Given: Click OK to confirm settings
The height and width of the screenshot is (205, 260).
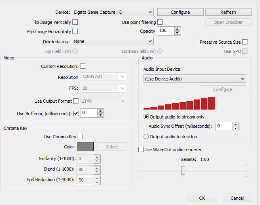Looking at the screenshot, I should click(x=202, y=198).
